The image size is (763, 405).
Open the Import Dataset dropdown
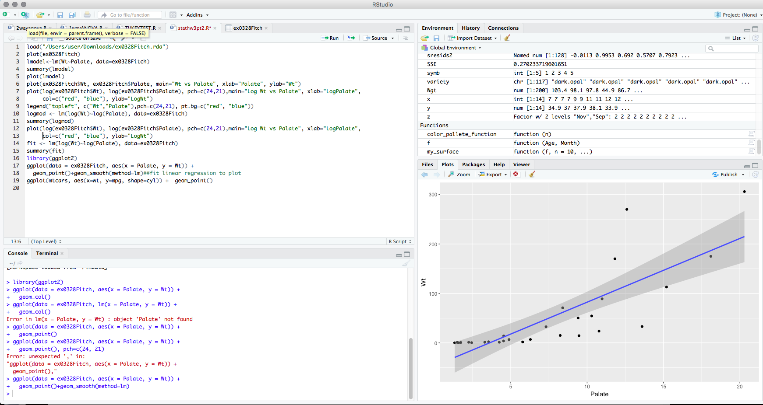tap(473, 38)
